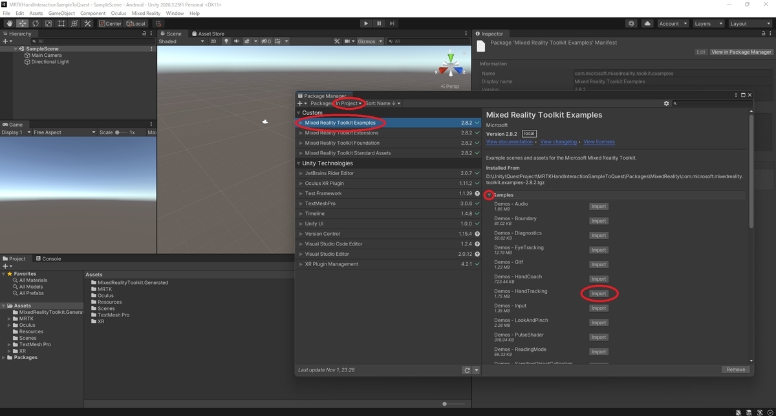The height and width of the screenshot is (416, 776).
Task: Open the Account dropdown
Action: coord(672,24)
